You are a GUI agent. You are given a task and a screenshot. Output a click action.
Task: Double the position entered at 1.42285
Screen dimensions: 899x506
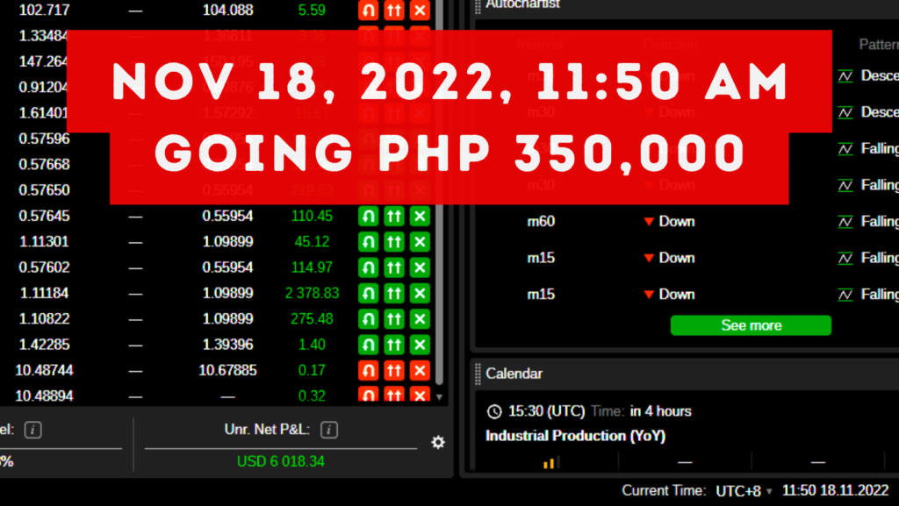394,345
